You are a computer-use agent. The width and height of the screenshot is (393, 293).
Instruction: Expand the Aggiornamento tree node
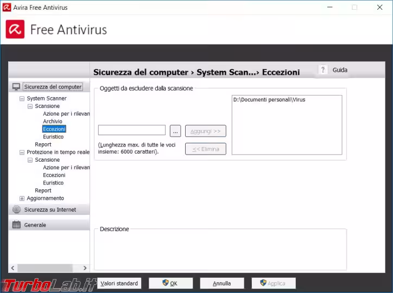coord(22,199)
